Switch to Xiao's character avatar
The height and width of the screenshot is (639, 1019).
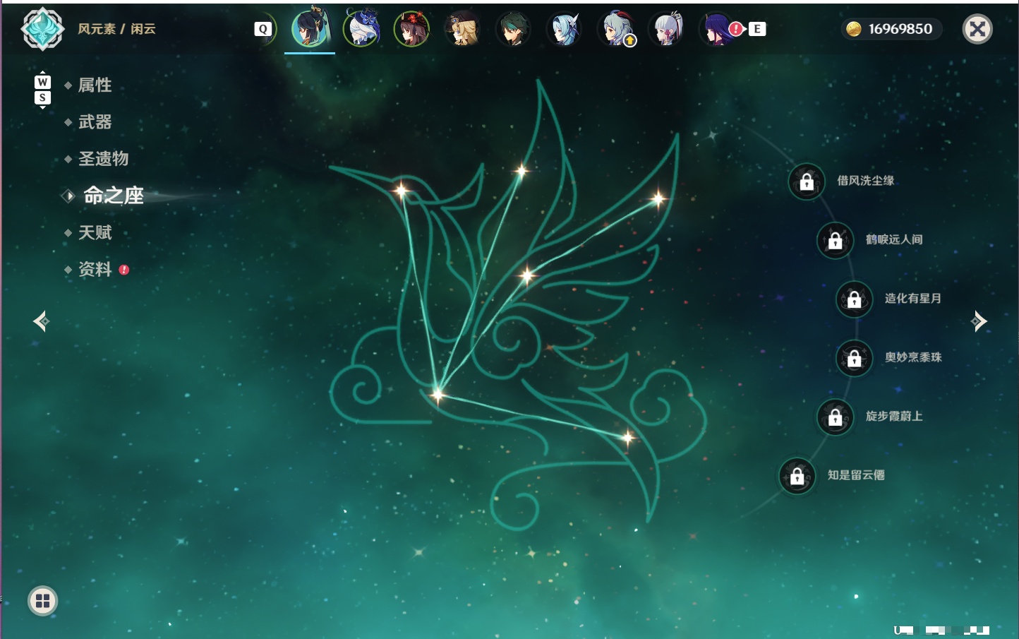514,29
